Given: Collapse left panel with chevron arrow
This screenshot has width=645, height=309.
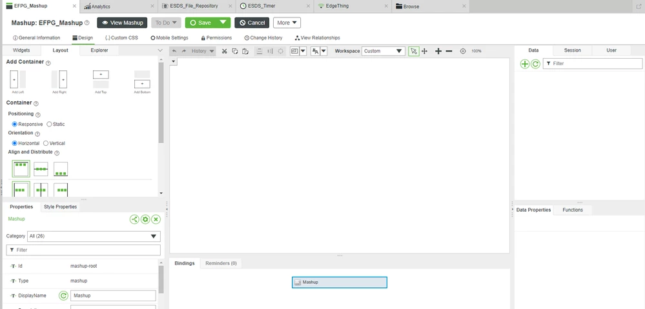Looking at the screenshot, I should point(160,50).
